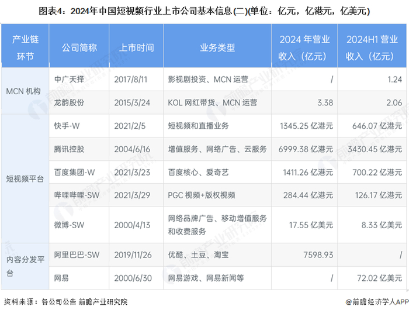Select company name 微博-SW
Screen dimensions: 409x313
(x=69, y=225)
